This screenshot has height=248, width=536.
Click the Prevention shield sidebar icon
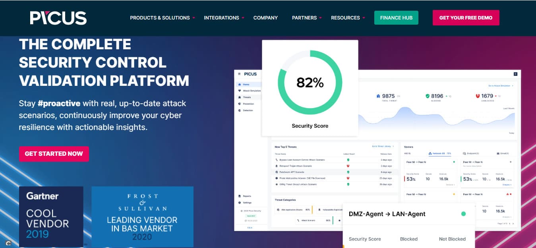click(239, 104)
